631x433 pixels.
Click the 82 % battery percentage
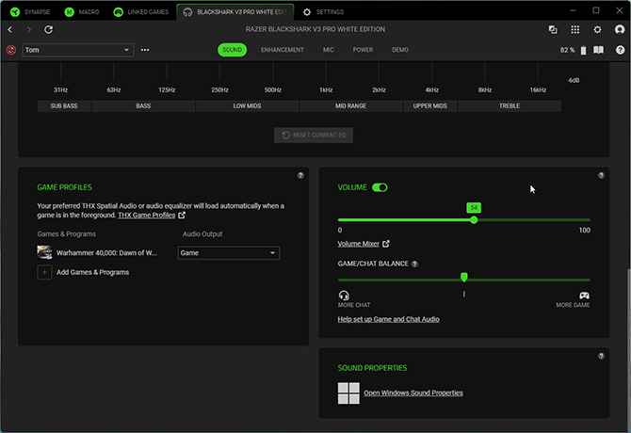[567, 50]
